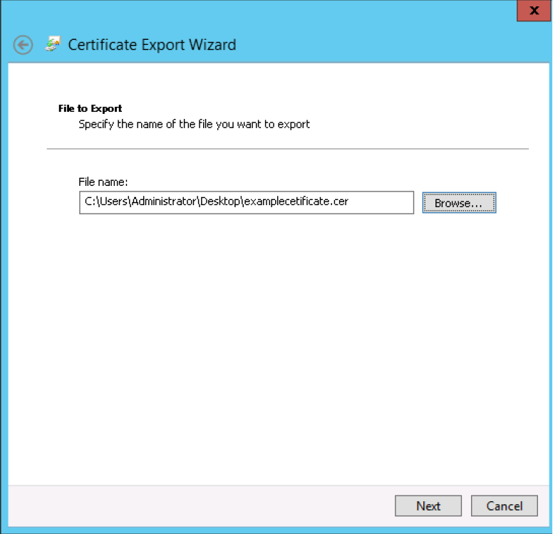Click the 'File to Export' heading
The image size is (553, 534).
pos(91,108)
